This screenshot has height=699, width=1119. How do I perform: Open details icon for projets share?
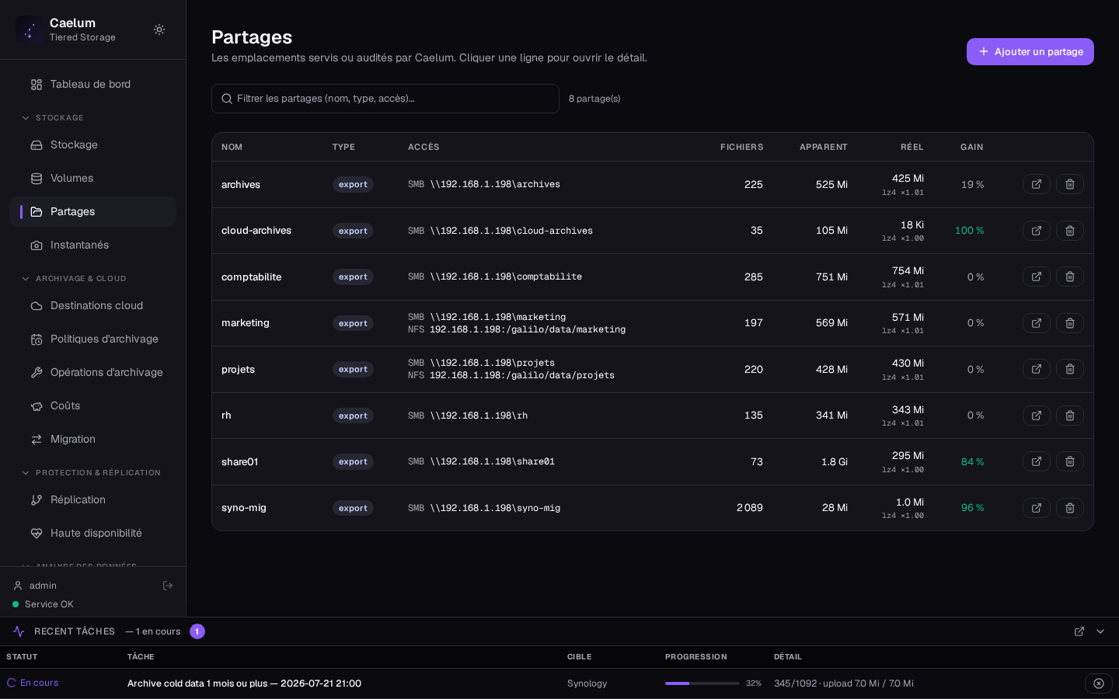(1037, 369)
